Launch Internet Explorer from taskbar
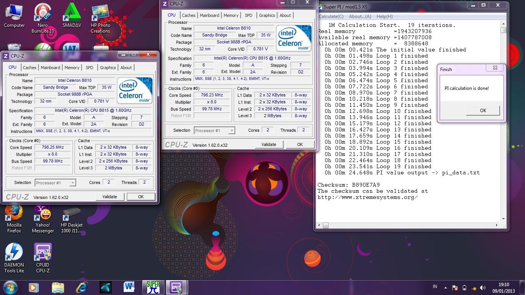 click(82, 287)
